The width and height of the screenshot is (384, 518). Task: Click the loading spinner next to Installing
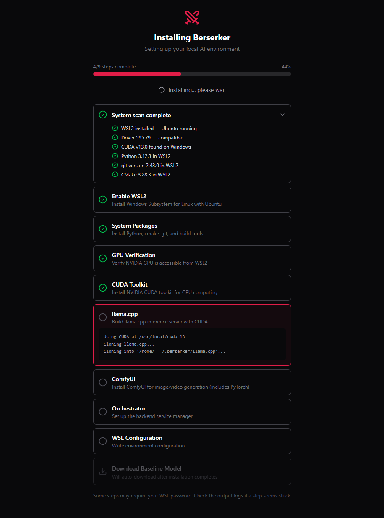click(162, 90)
